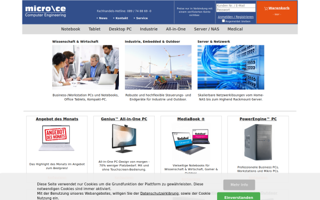Enable the Angemeldet bleiben checkbox

pos(223,21)
